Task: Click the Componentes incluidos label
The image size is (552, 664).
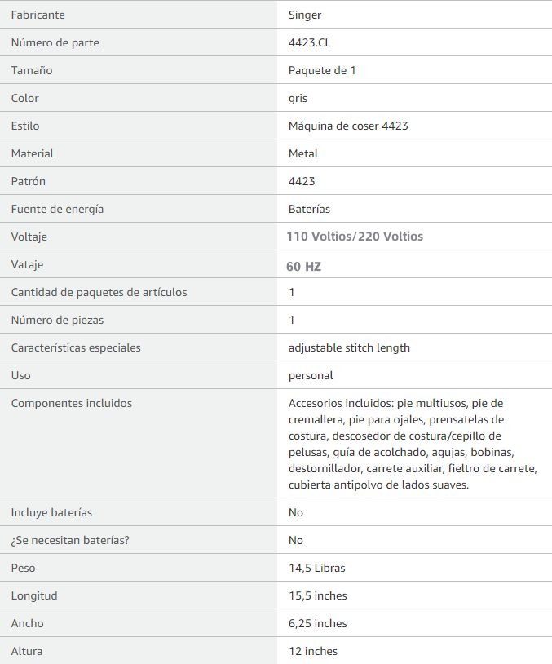Action: pyautogui.click(x=71, y=403)
